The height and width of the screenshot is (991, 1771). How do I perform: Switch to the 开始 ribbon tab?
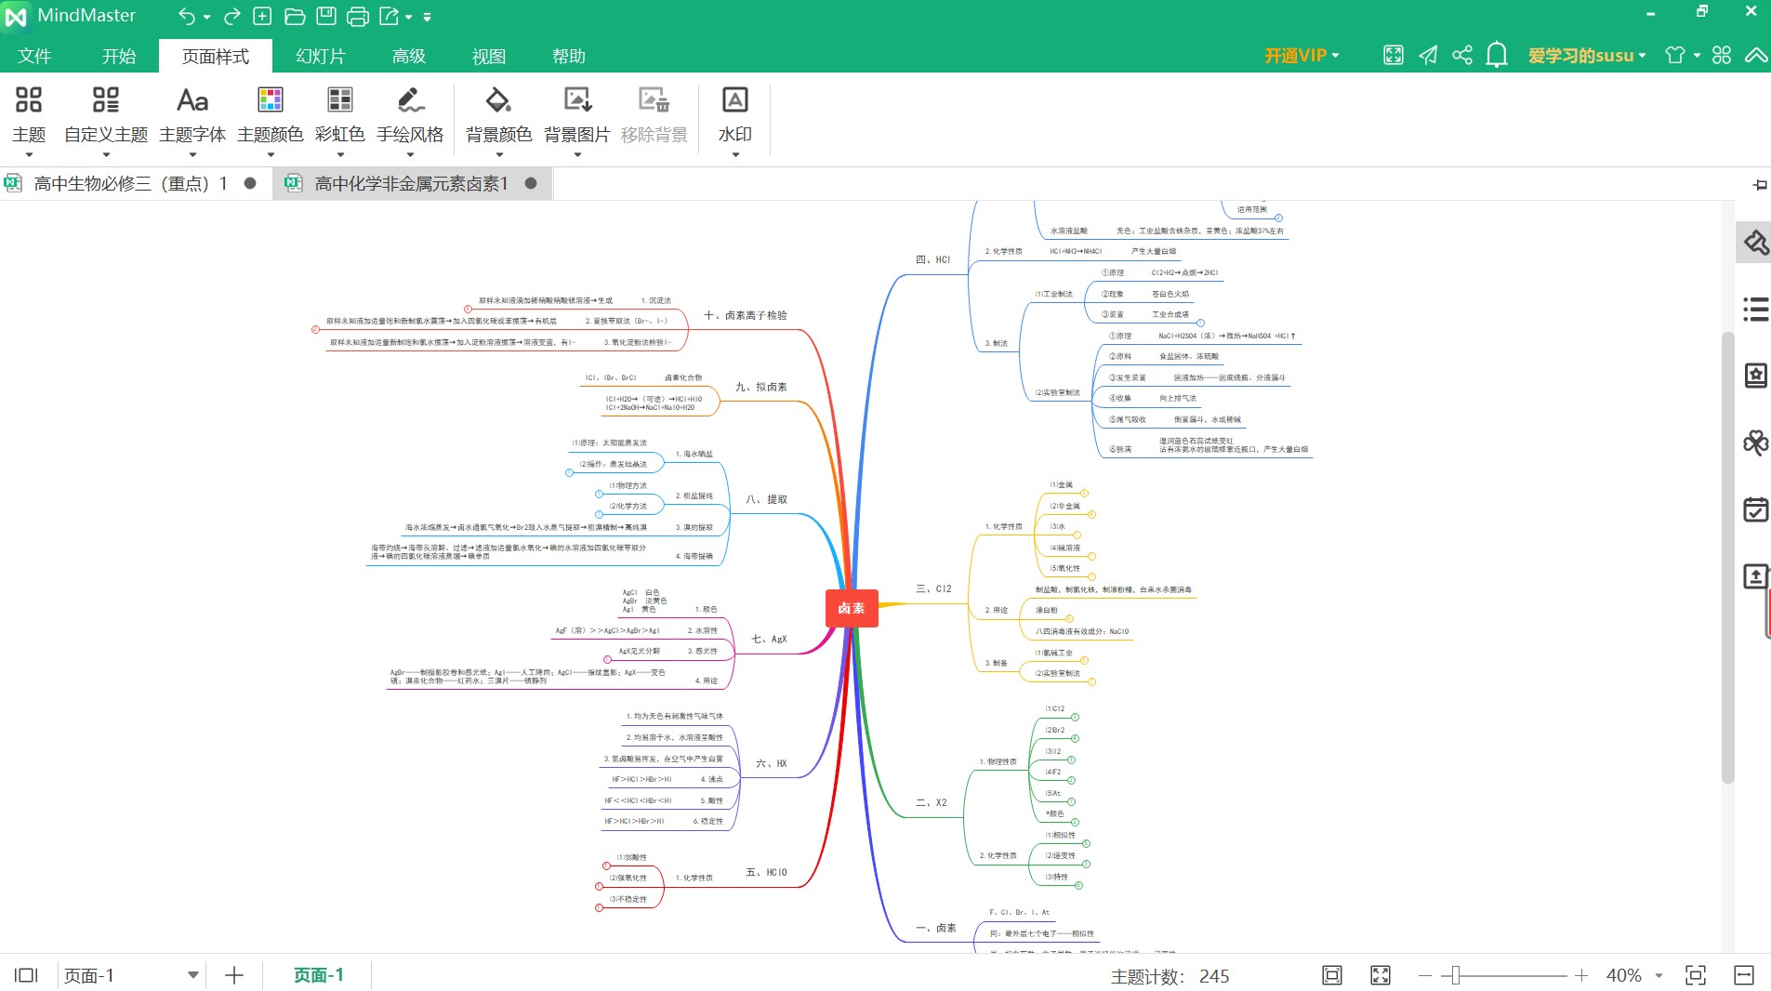[x=119, y=56]
